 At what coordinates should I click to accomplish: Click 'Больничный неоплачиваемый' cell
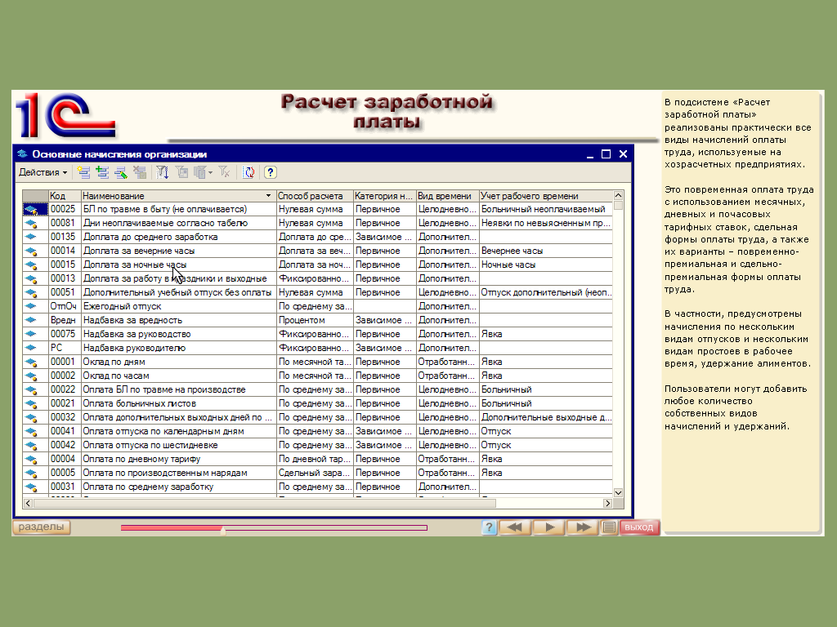click(x=545, y=210)
